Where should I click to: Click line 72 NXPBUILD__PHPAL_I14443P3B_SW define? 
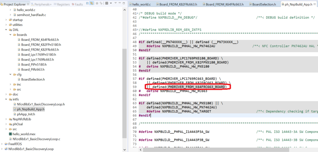point(174,140)
